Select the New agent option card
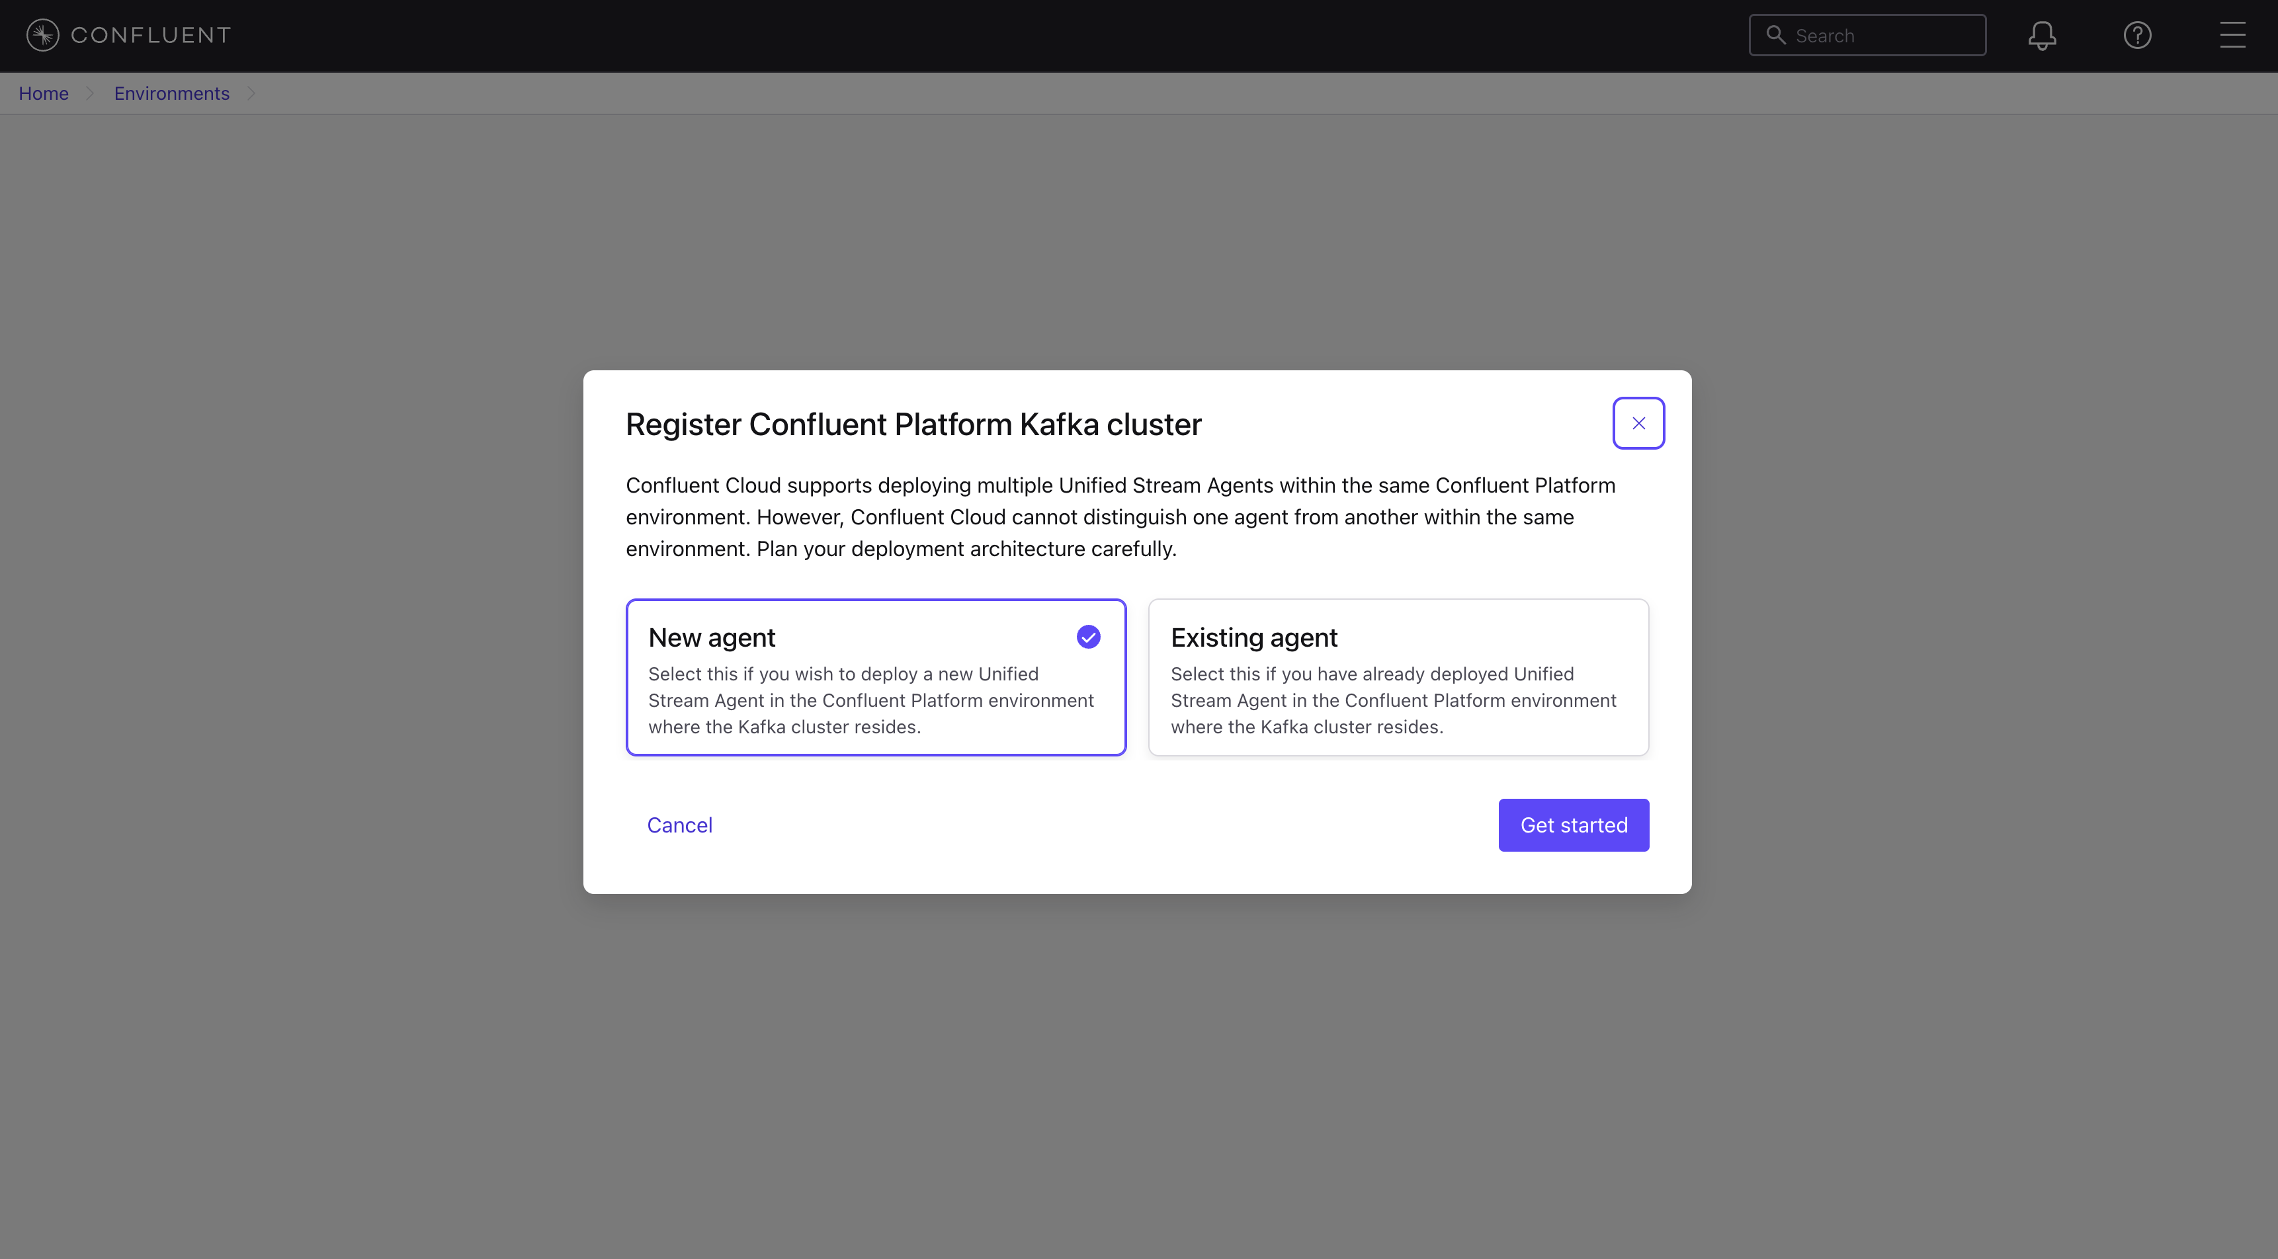Viewport: 2278px width, 1259px height. (x=876, y=677)
